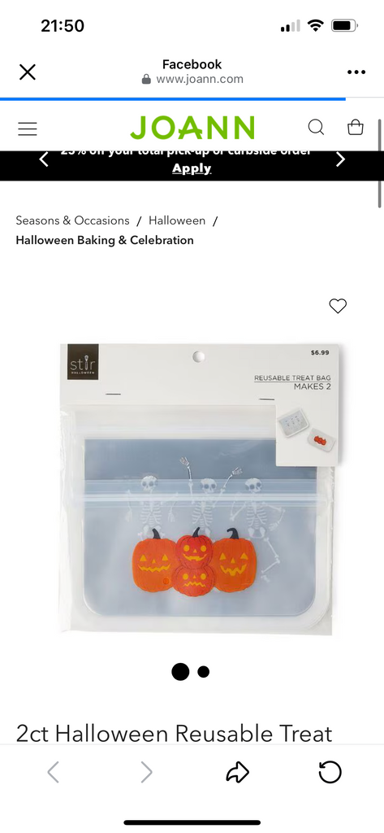The image size is (384, 833).
Task: Switch to the second product image dot
Action: click(x=204, y=672)
